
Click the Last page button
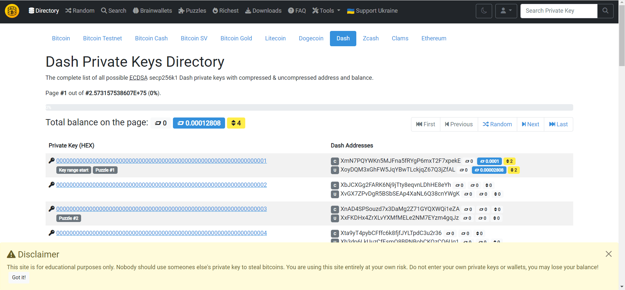559,124
